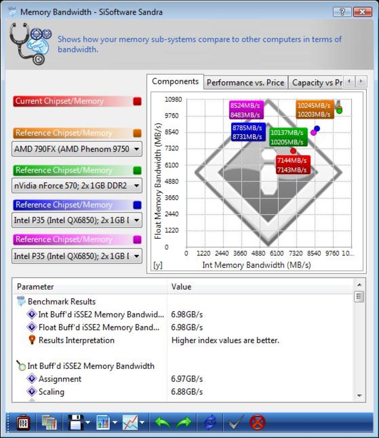This screenshot has width=379, height=438.
Task: Click the window title bar app icon
Action: coord(12,12)
